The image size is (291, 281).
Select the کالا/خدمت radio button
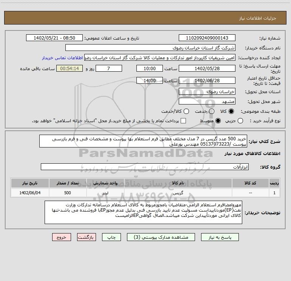pos(186,111)
